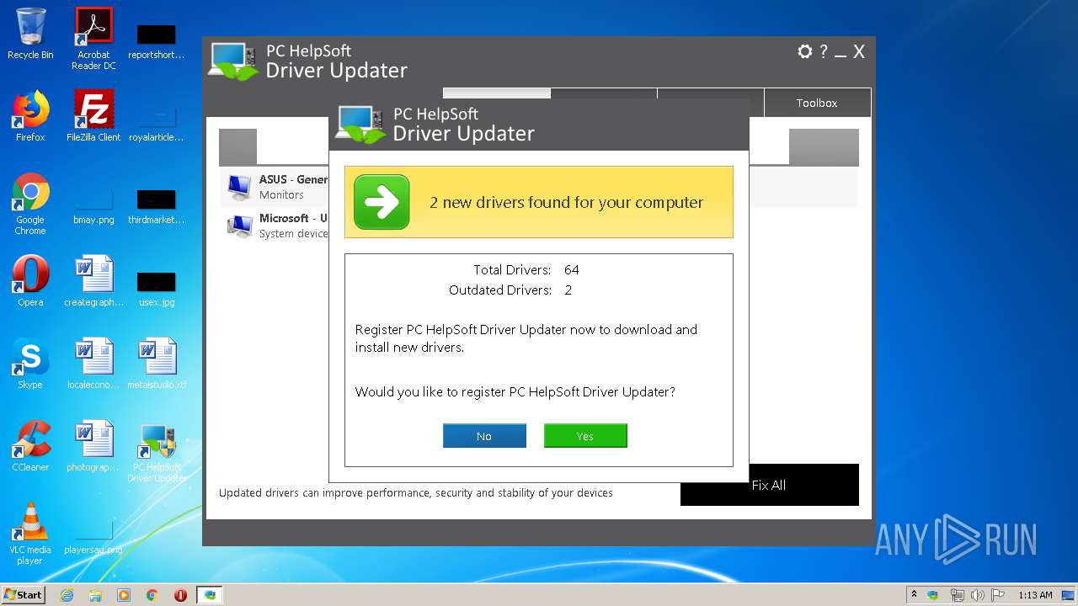Show hidden tray icons arrow

[914, 595]
